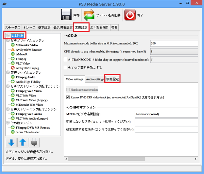Click the horizontal scrollbar right arrow
This screenshot has height=174, width=204.
[x=196, y=159]
